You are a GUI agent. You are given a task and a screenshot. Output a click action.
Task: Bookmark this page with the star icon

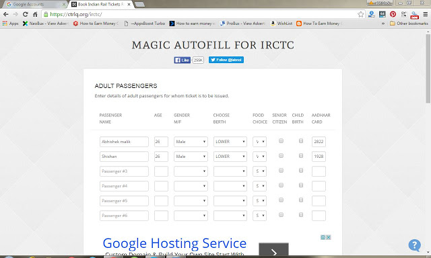(361, 14)
